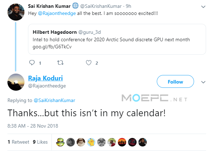Image resolution: width=210 pixels, height=155 pixels.
Task: Click the Pikachu avatar among likers
Action: (91, 142)
